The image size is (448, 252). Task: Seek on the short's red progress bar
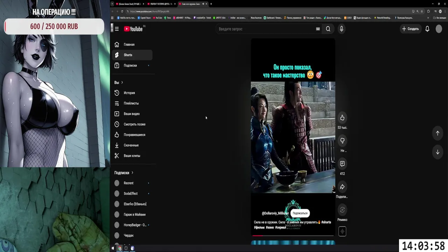click(x=293, y=236)
